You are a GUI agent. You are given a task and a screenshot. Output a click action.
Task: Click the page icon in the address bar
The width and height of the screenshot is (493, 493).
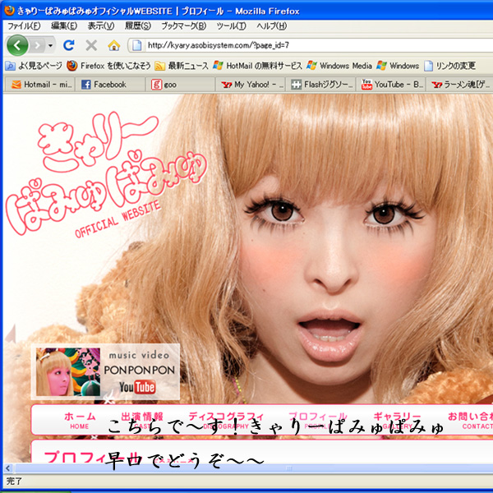(136, 45)
